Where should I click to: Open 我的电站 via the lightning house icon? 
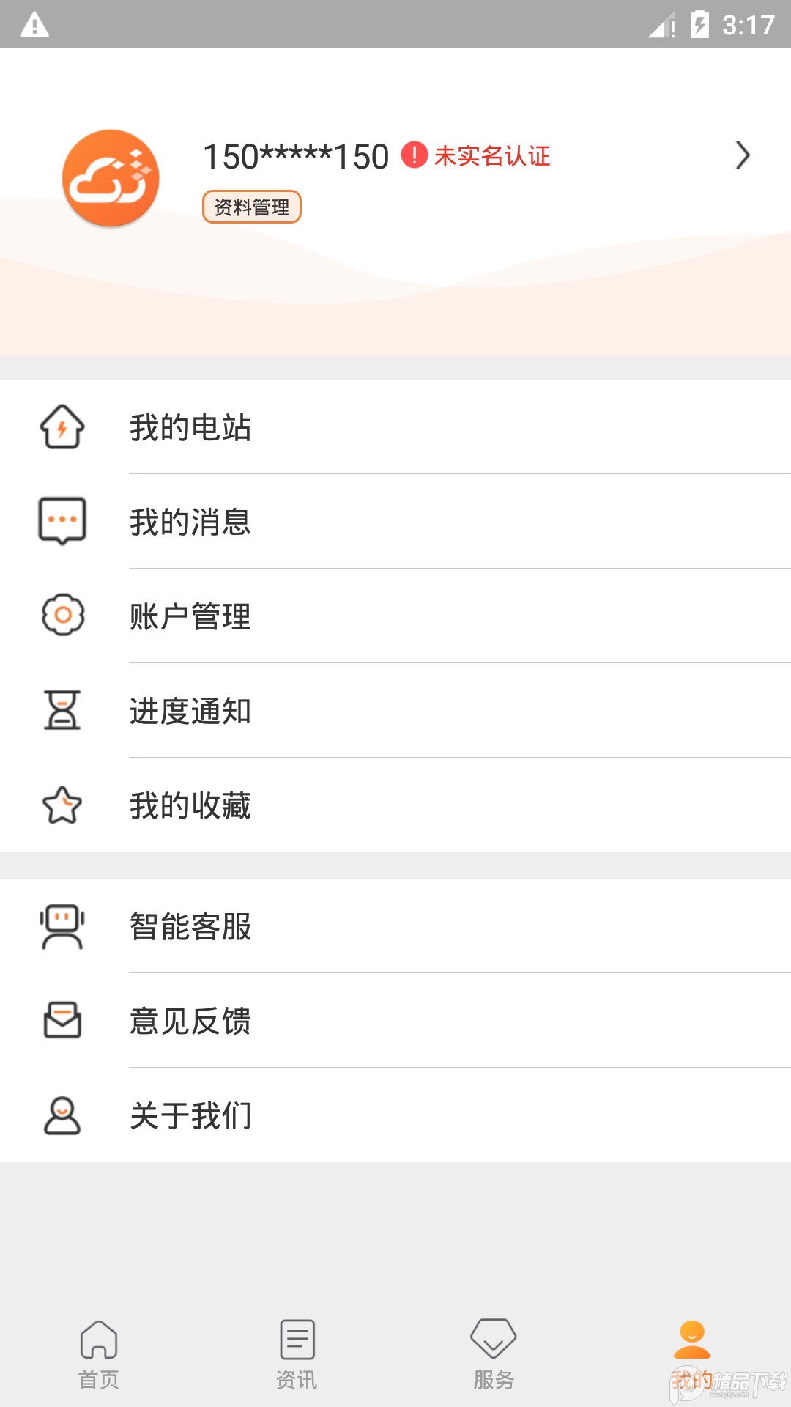point(62,429)
